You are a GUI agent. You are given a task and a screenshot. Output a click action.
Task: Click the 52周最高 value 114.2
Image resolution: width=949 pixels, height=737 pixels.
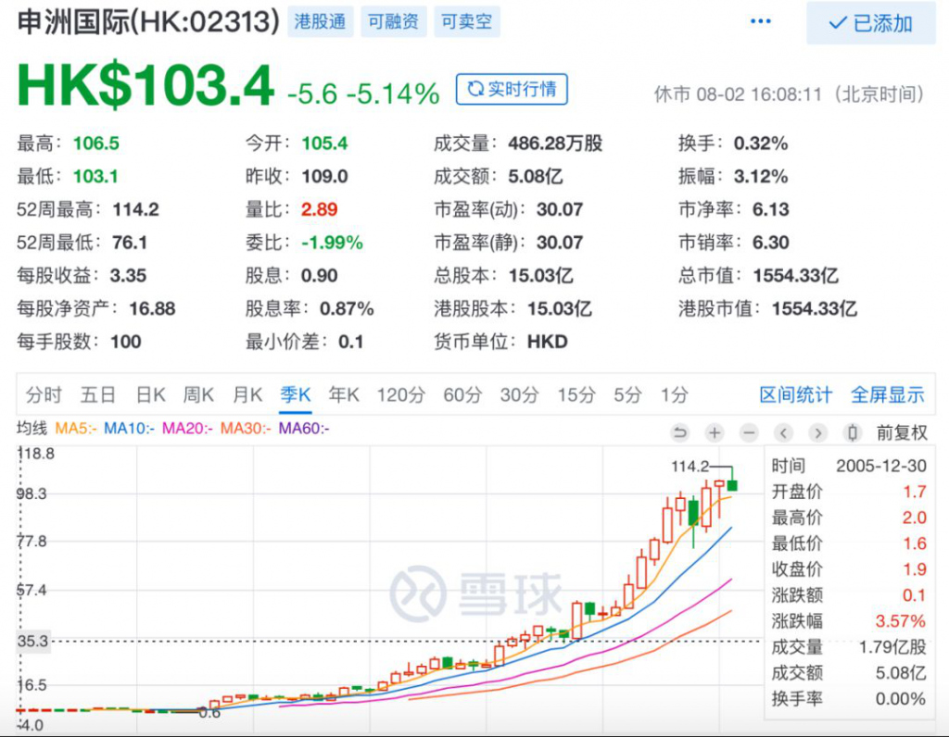tap(135, 210)
